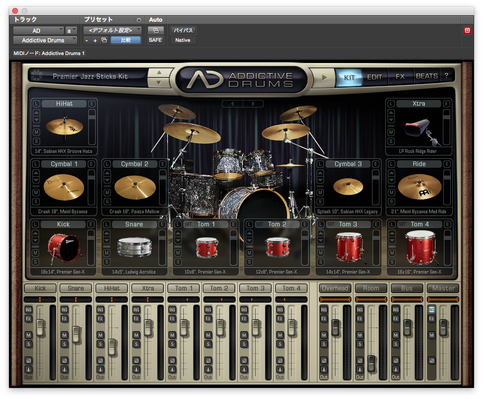
Task: Open the edit page for the Xtra slot
Action: click(x=446, y=104)
